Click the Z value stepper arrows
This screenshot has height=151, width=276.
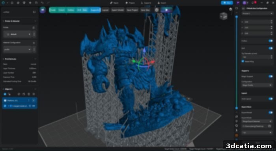pos(271,33)
